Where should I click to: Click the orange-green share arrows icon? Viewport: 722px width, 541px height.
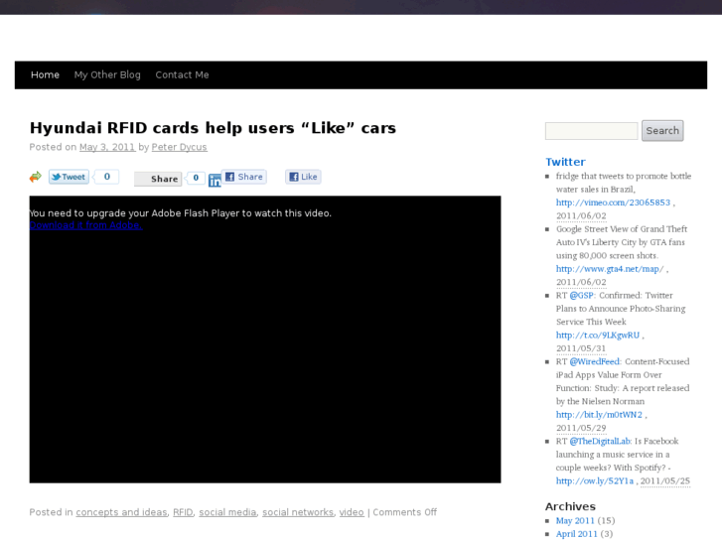35,177
